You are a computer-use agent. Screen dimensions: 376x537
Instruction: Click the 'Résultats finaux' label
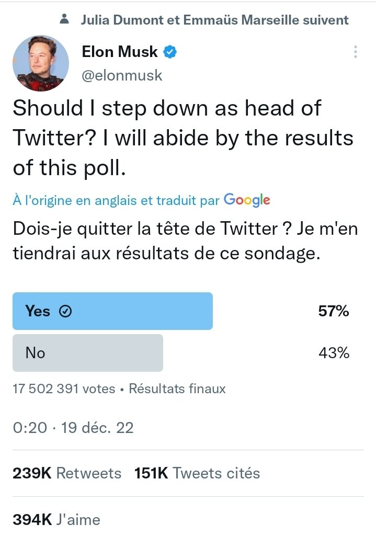[177, 389]
